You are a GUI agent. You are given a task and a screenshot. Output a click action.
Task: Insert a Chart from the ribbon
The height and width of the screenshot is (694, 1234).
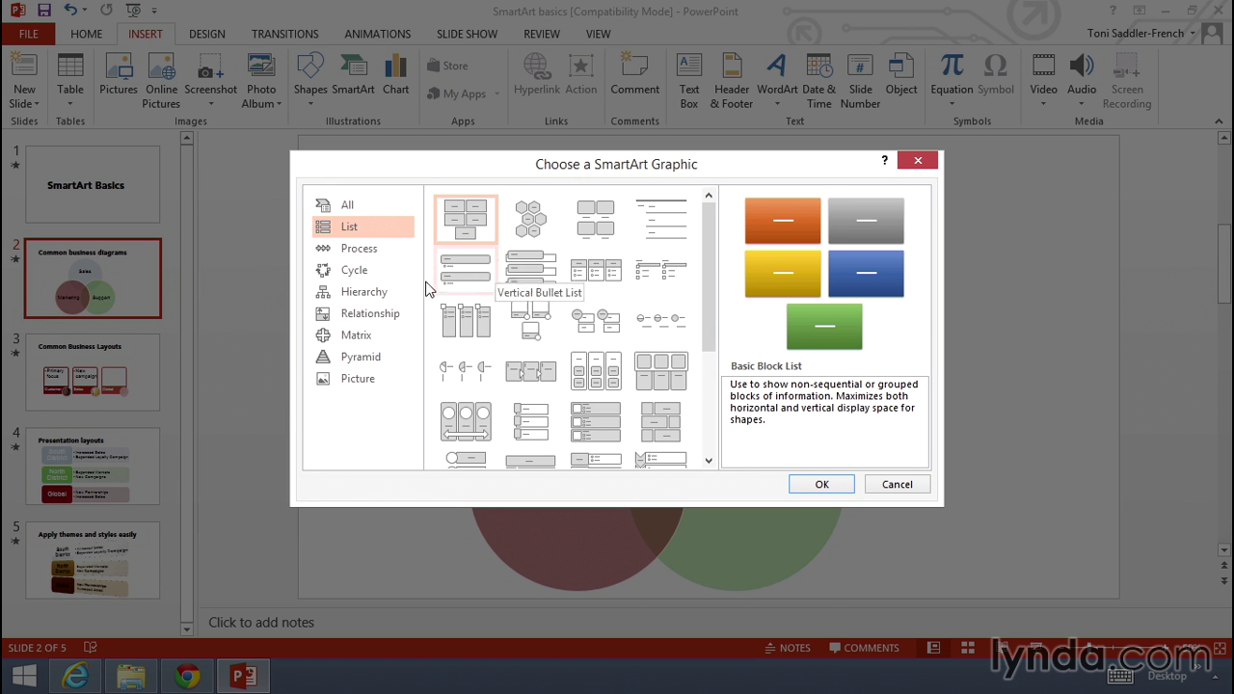pos(395,74)
